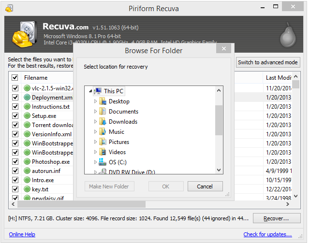Screen dimensions: 310x243
Task: Expand the OS (C:) drive node
Action: click(95, 162)
